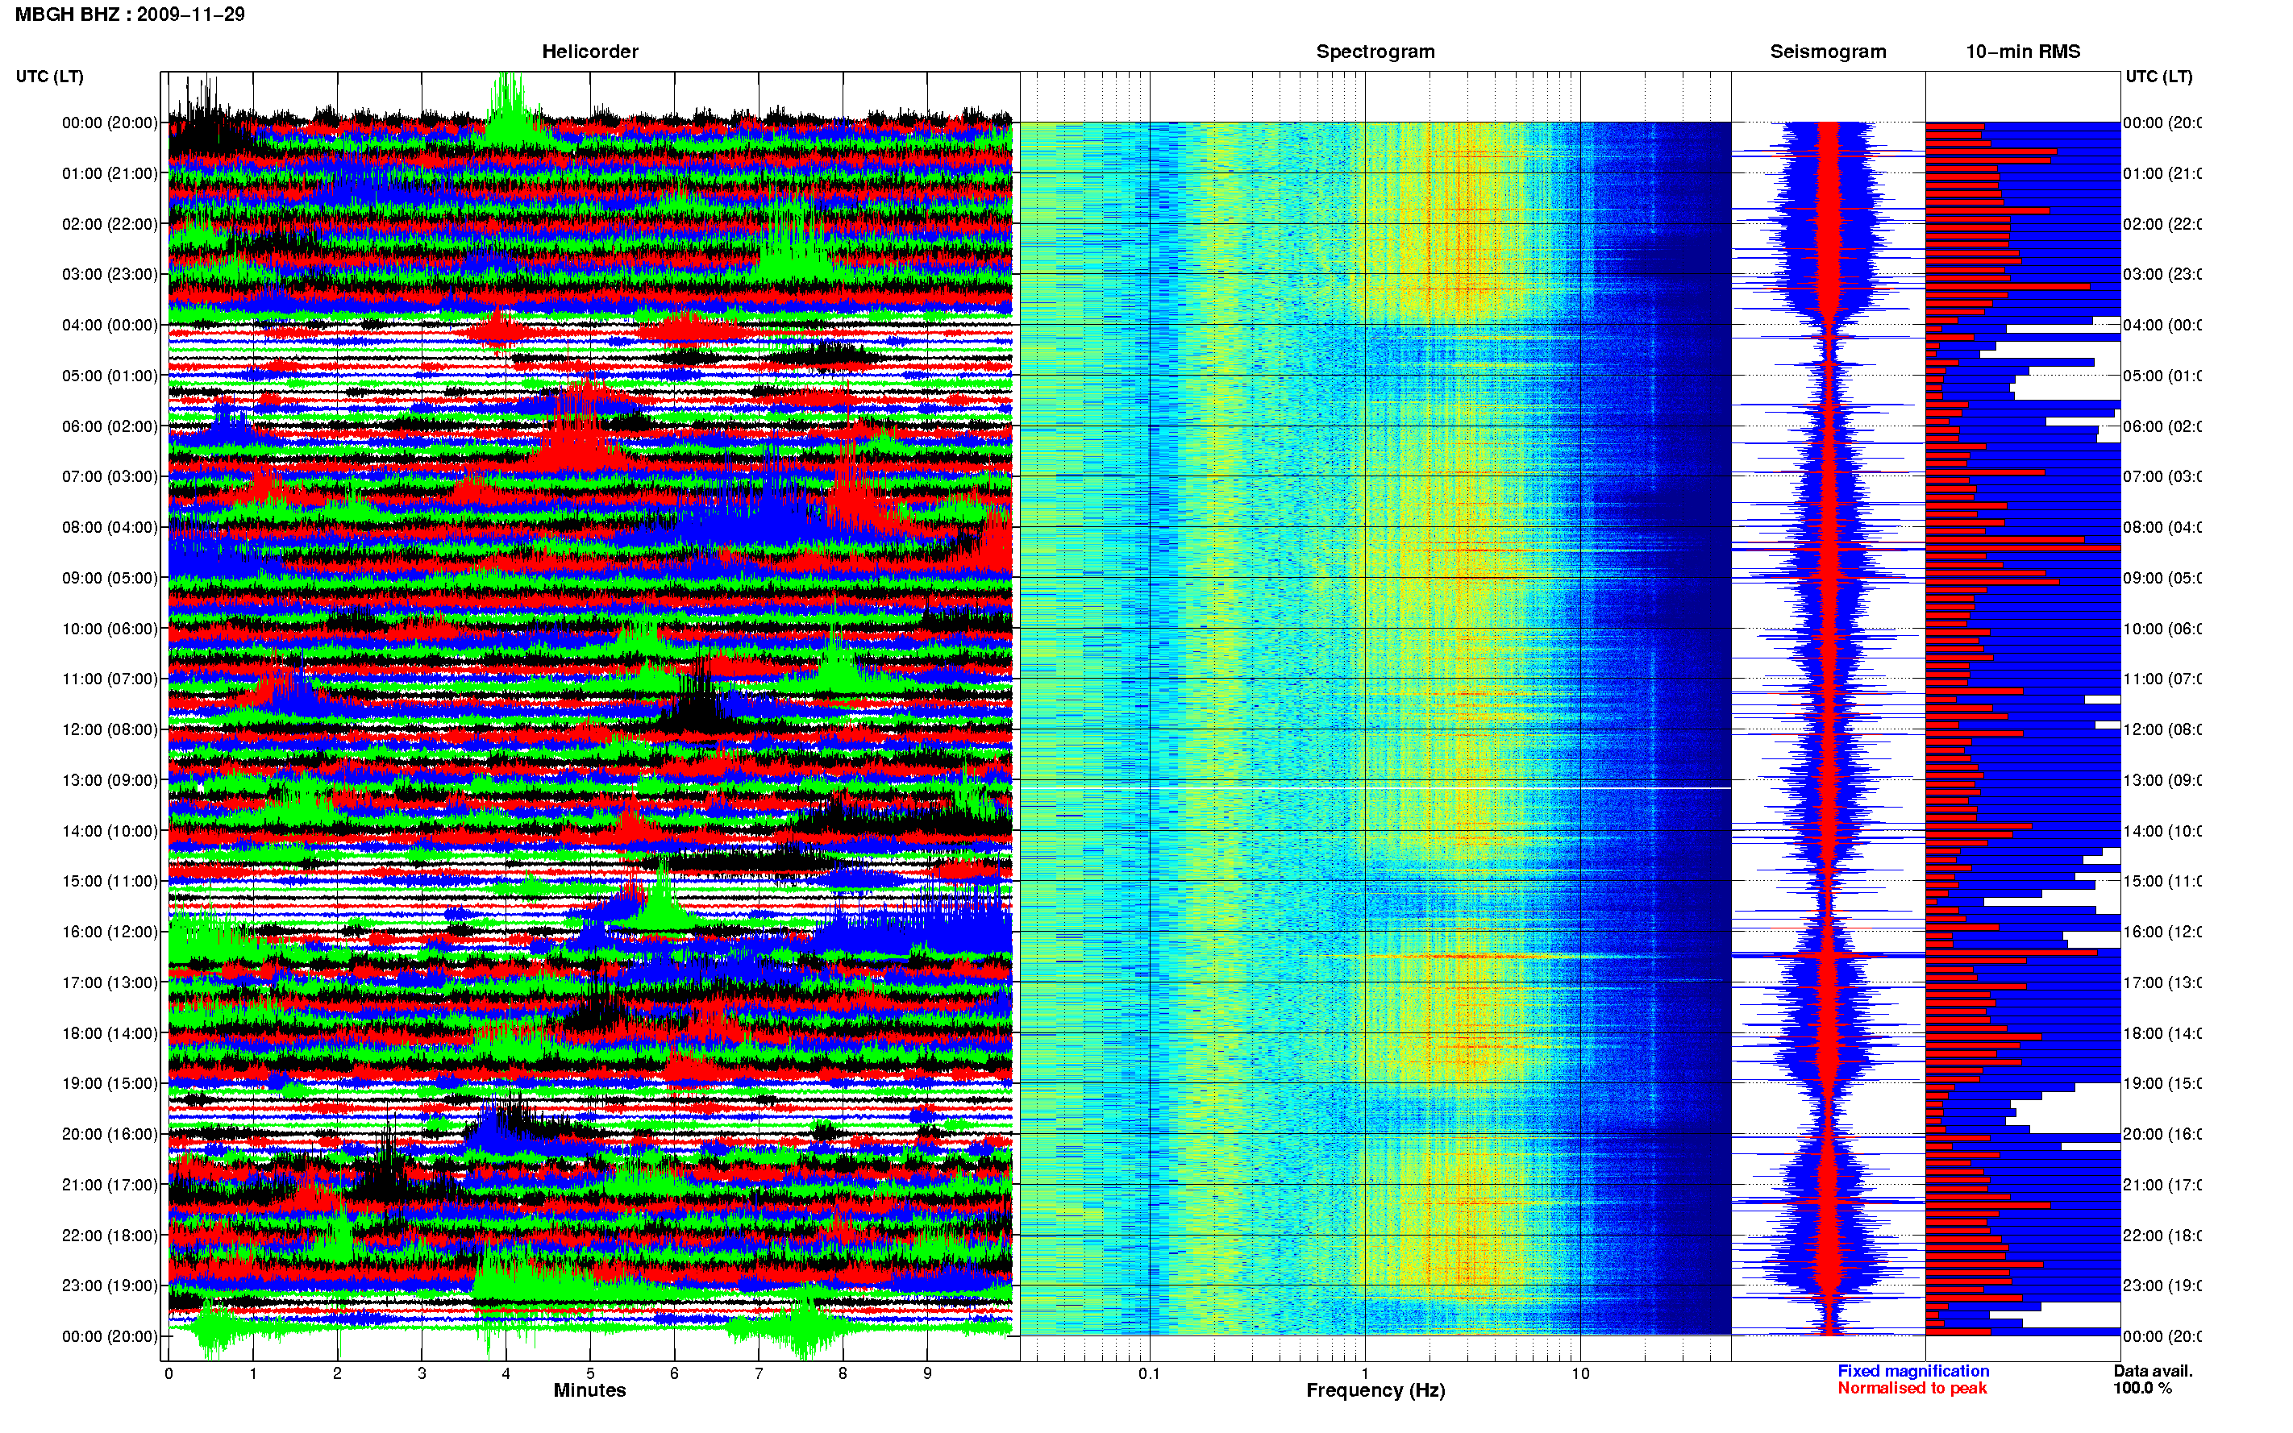Click the right-side 16:00 time label

tap(2162, 932)
